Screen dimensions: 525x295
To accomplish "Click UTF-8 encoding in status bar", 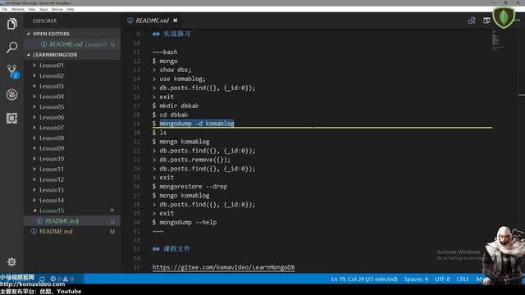I will 442,279.
